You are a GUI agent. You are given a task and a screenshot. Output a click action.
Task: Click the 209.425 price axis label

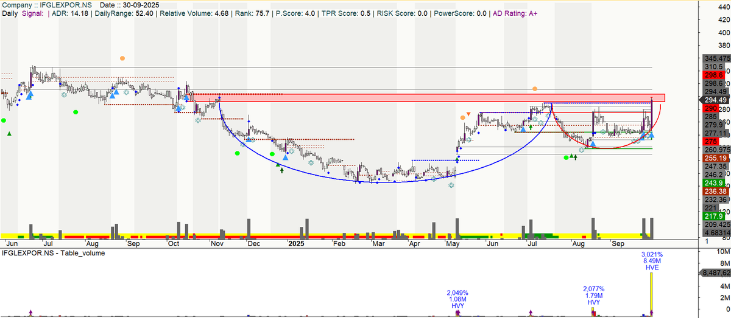point(715,224)
